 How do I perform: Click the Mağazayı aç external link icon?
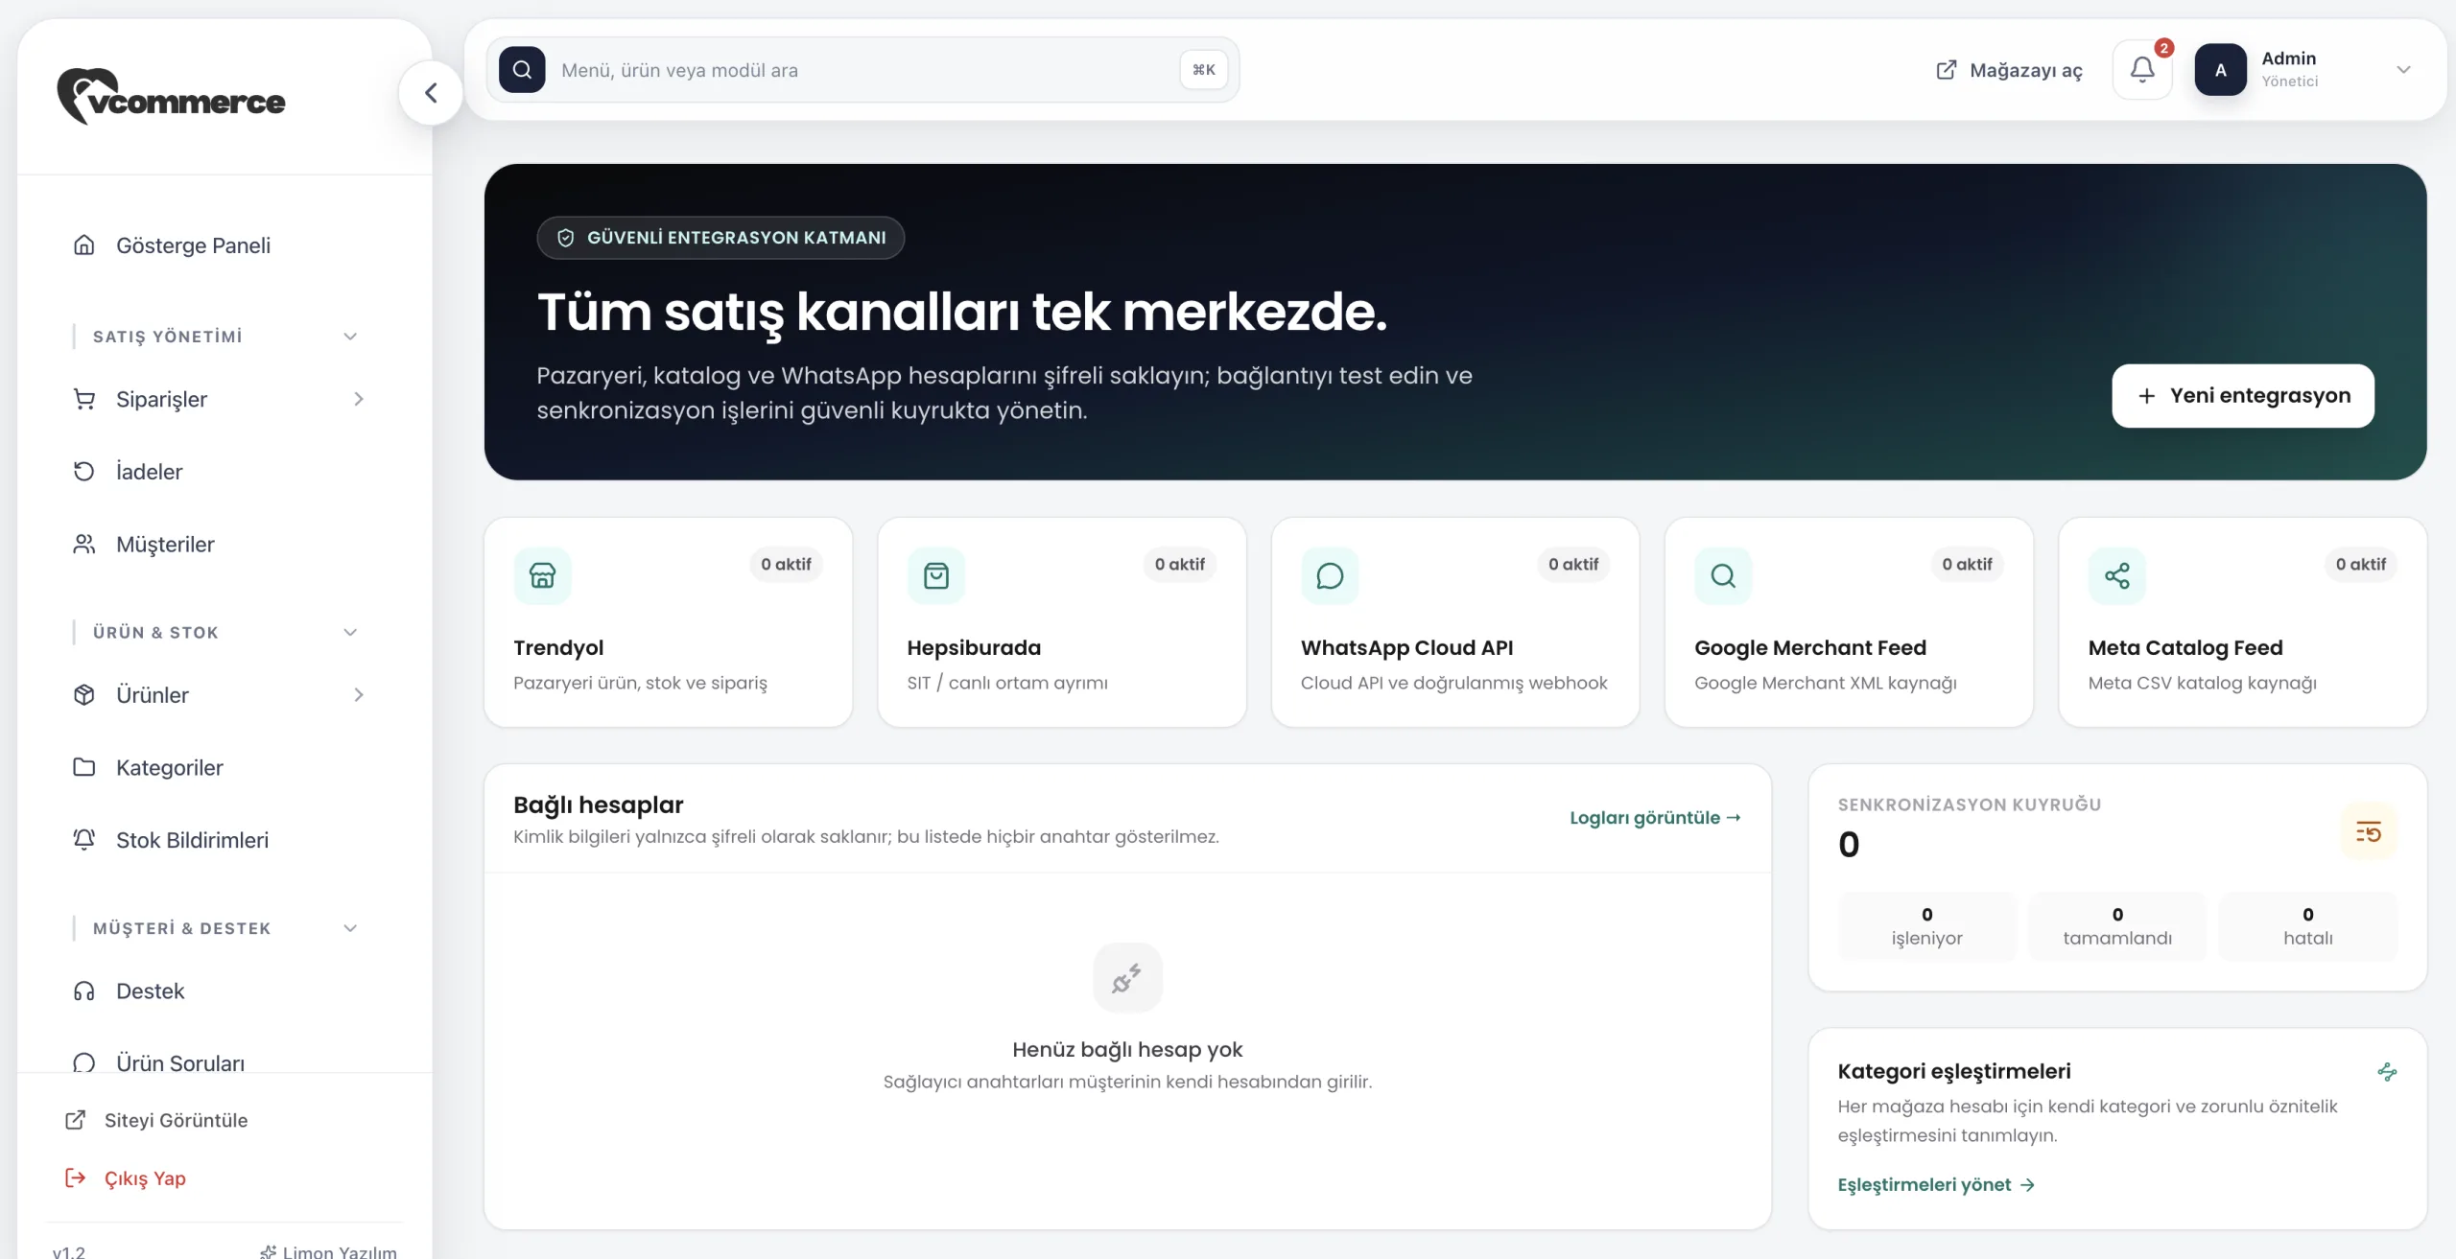pos(1947,69)
